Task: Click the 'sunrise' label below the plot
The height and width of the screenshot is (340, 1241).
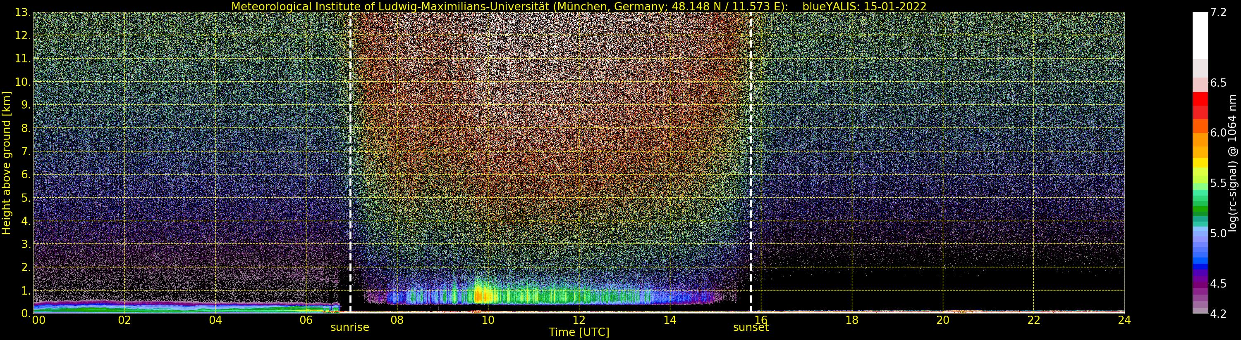Action: point(350,327)
